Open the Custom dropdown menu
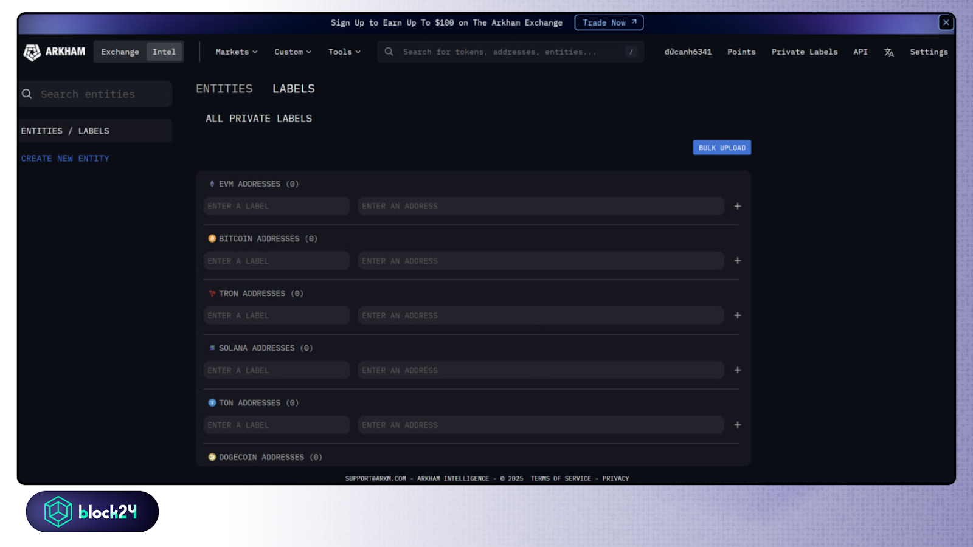The width and height of the screenshot is (973, 547). (293, 52)
